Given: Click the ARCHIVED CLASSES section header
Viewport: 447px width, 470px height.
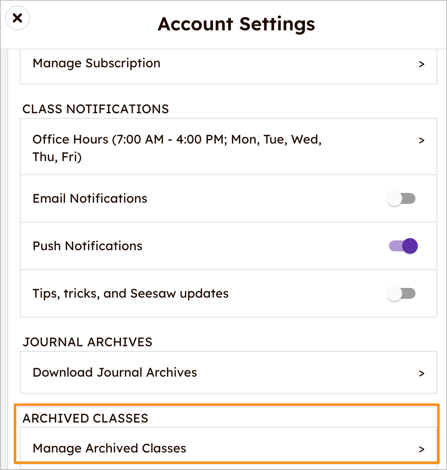Looking at the screenshot, I should point(85,418).
